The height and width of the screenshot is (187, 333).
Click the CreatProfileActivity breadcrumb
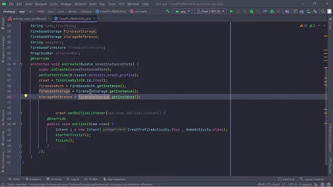point(111,11)
